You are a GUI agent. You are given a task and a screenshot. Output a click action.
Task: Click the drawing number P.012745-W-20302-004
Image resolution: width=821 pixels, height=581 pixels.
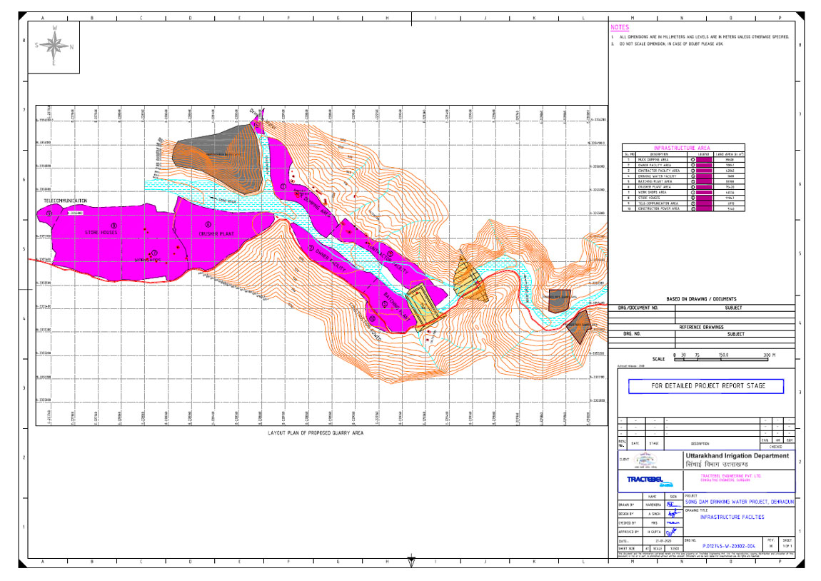point(720,547)
